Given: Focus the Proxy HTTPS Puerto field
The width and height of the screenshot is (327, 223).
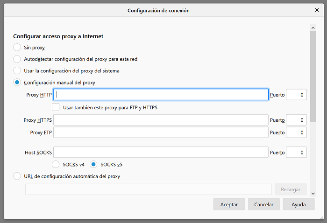Looking at the screenshot, I should [x=296, y=120].
